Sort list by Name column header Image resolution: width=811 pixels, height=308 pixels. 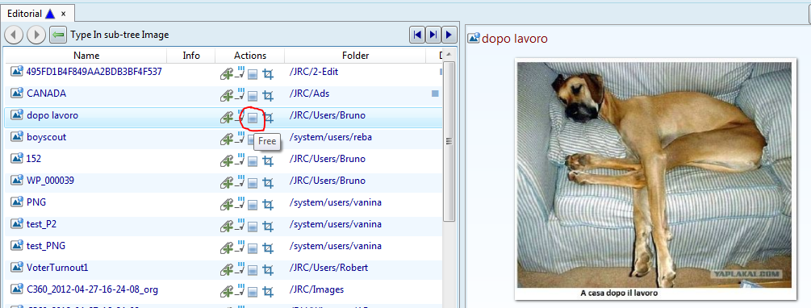click(x=86, y=56)
